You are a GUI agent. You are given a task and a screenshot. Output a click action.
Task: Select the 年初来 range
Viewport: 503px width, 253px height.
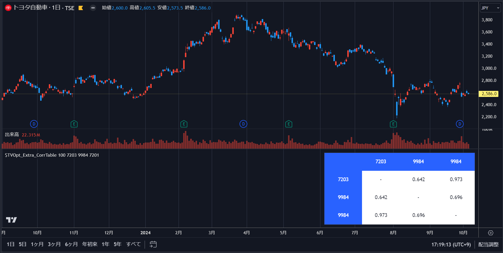(x=90, y=244)
